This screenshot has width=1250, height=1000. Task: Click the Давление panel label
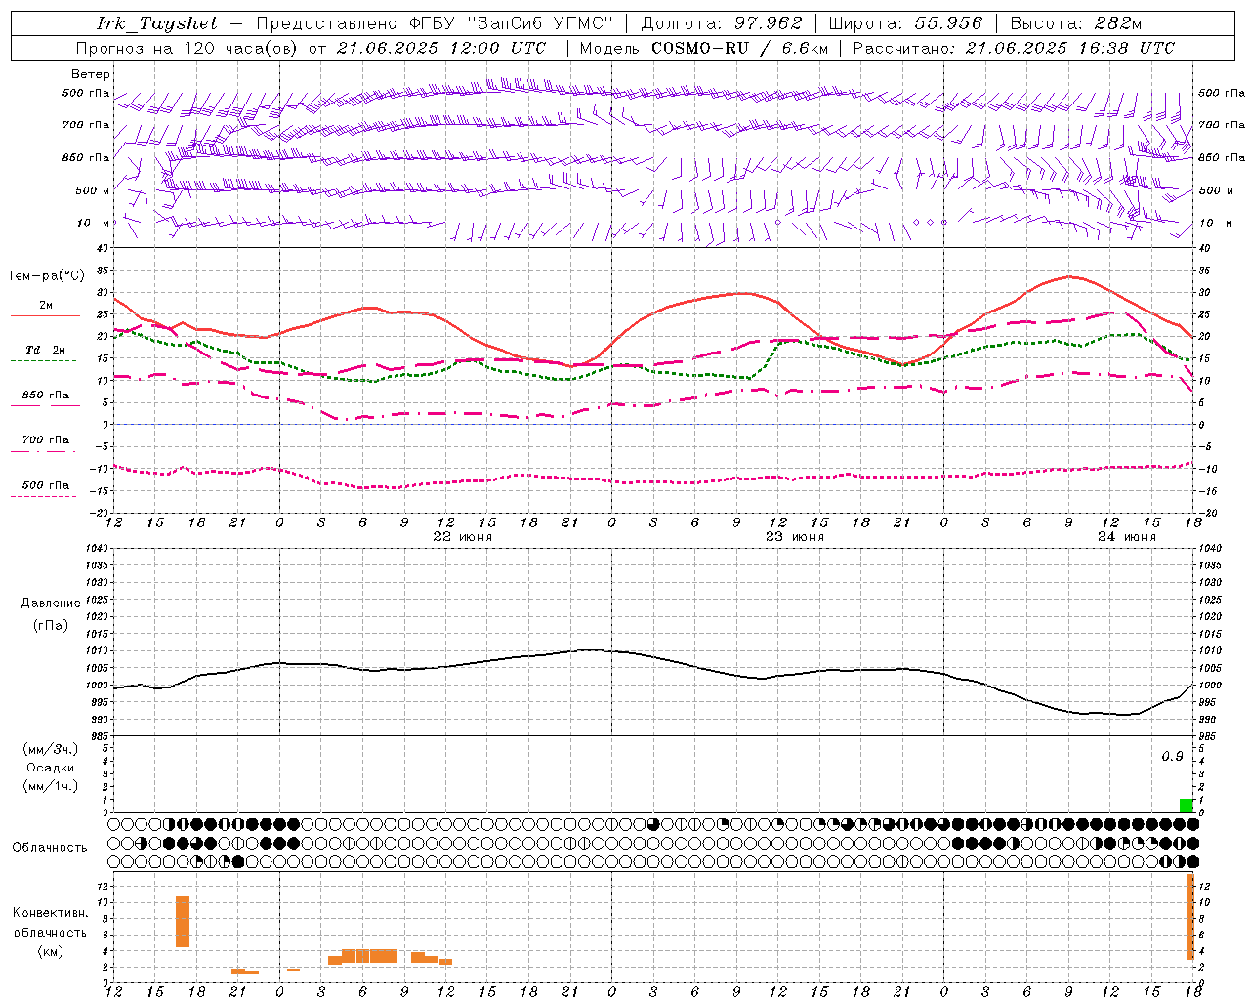(x=51, y=604)
